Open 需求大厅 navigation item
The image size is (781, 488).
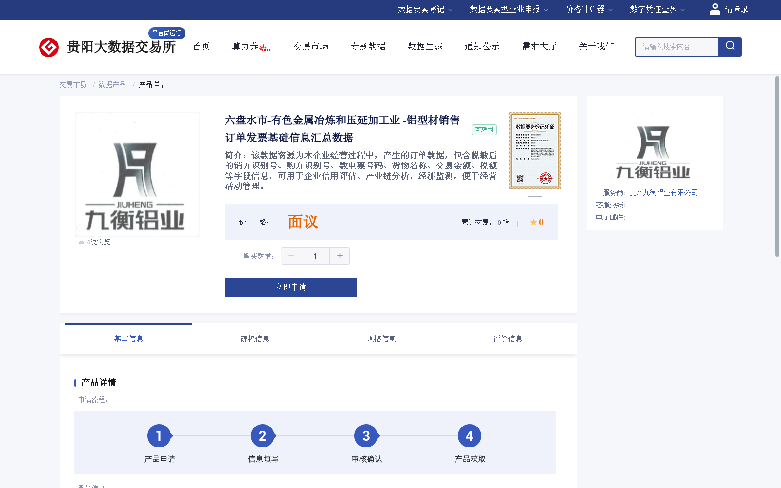coord(539,46)
